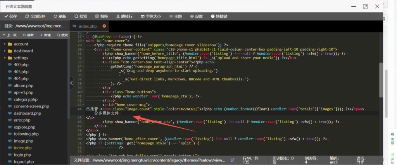
Task: Click the orange unsaved indicator on index.php tab
Action: [104, 26]
